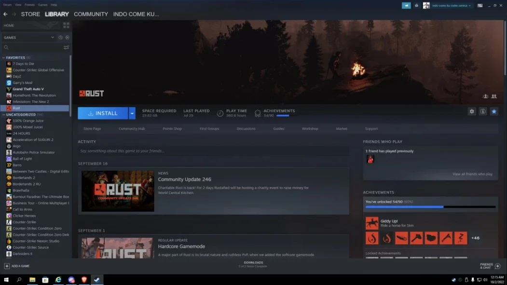Open Community Update 246 thumbnail
507x285 pixels.
(118, 191)
